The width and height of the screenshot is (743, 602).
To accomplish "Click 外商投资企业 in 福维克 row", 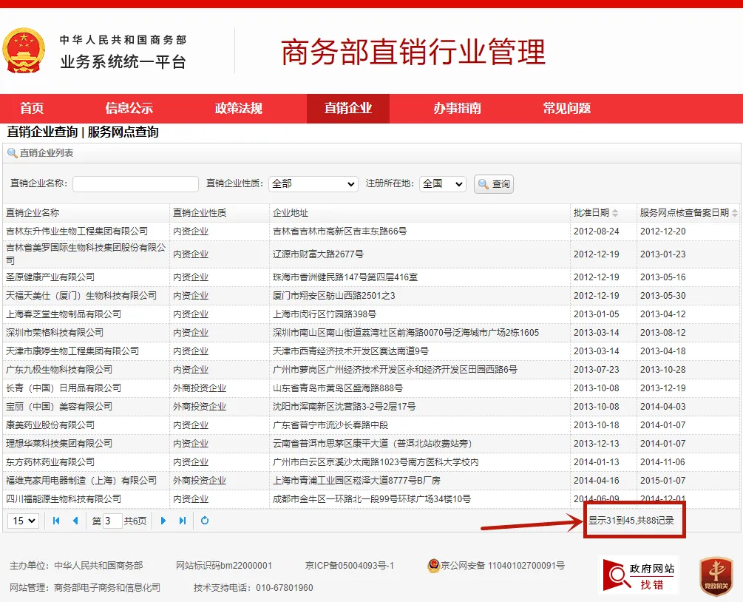I will coord(200,481).
